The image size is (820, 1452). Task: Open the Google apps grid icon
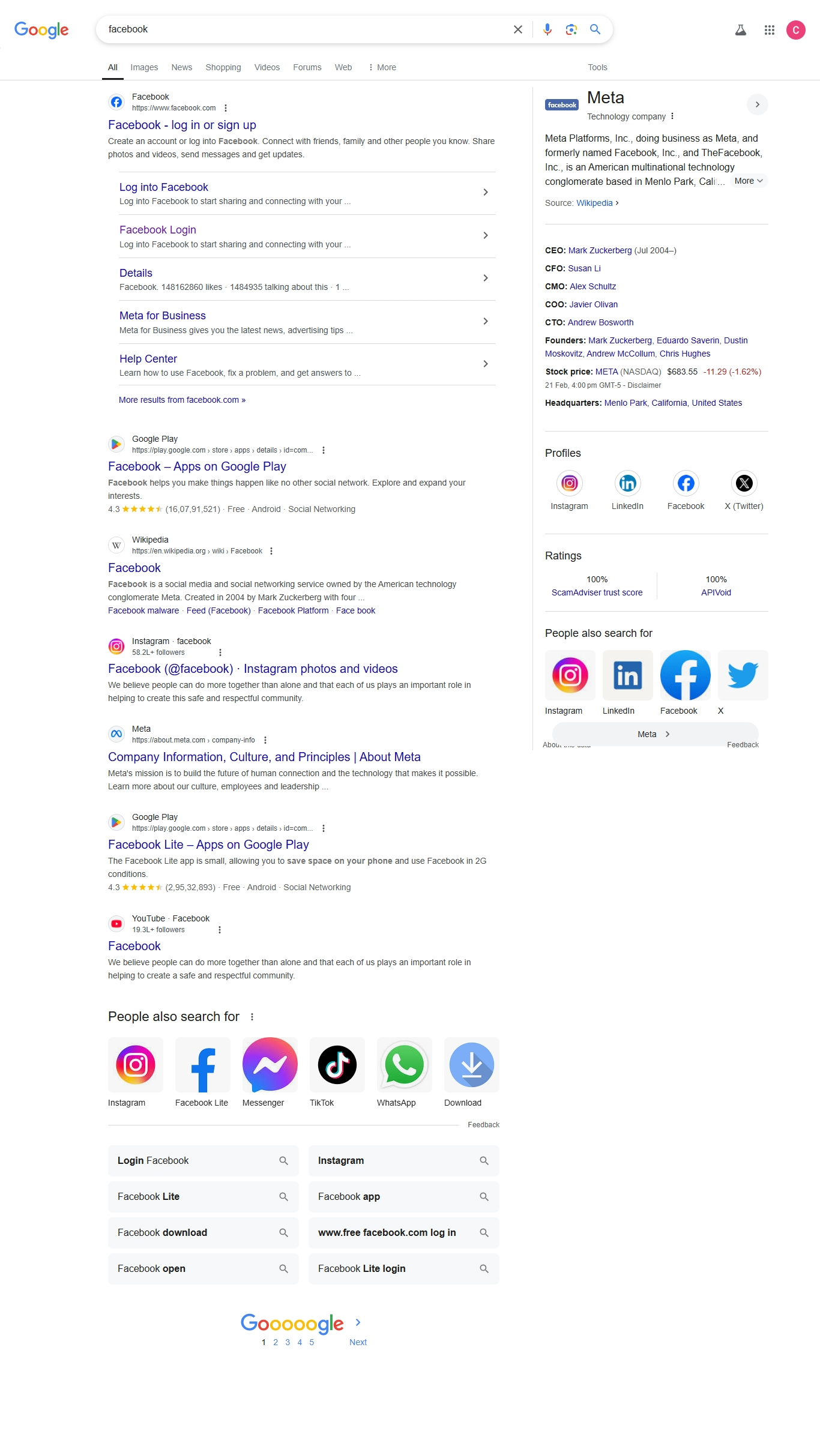coord(770,29)
